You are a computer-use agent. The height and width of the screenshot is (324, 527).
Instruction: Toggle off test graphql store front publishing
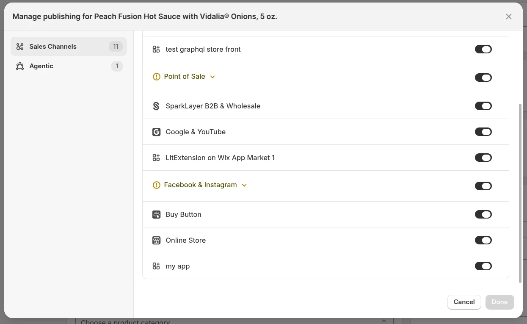(483, 49)
